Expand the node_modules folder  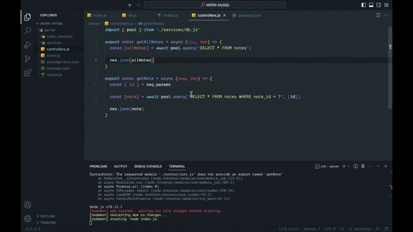(59, 37)
